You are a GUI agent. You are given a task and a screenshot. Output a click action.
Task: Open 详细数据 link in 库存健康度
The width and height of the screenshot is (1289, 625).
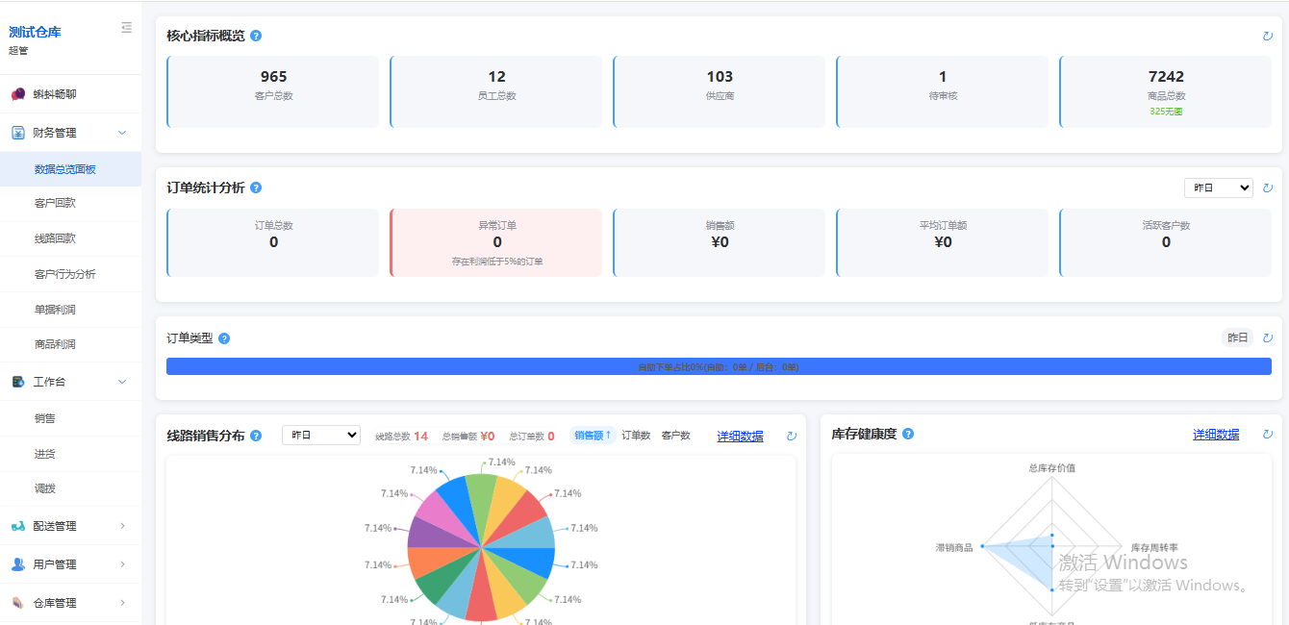pyautogui.click(x=1216, y=435)
